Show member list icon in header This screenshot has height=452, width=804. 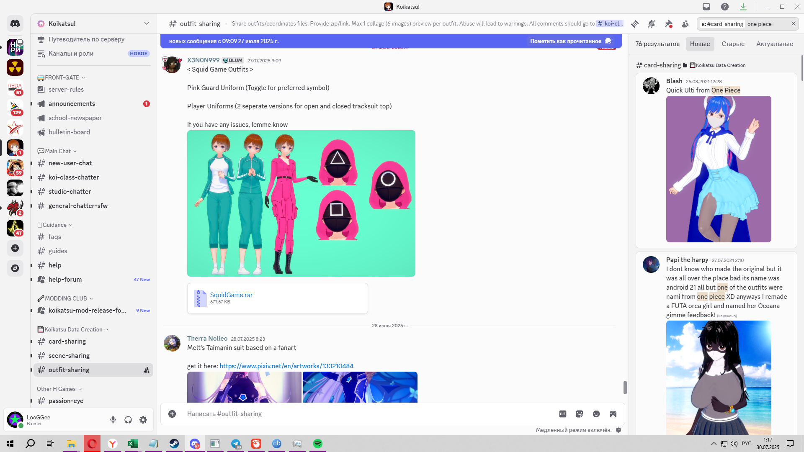(x=685, y=24)
